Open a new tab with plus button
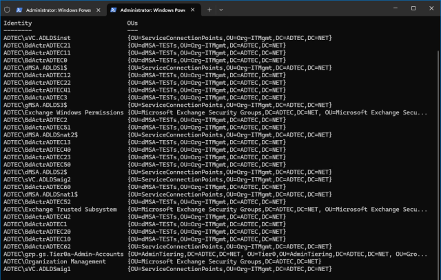This screenshot has height=280, width=441. 209,10
